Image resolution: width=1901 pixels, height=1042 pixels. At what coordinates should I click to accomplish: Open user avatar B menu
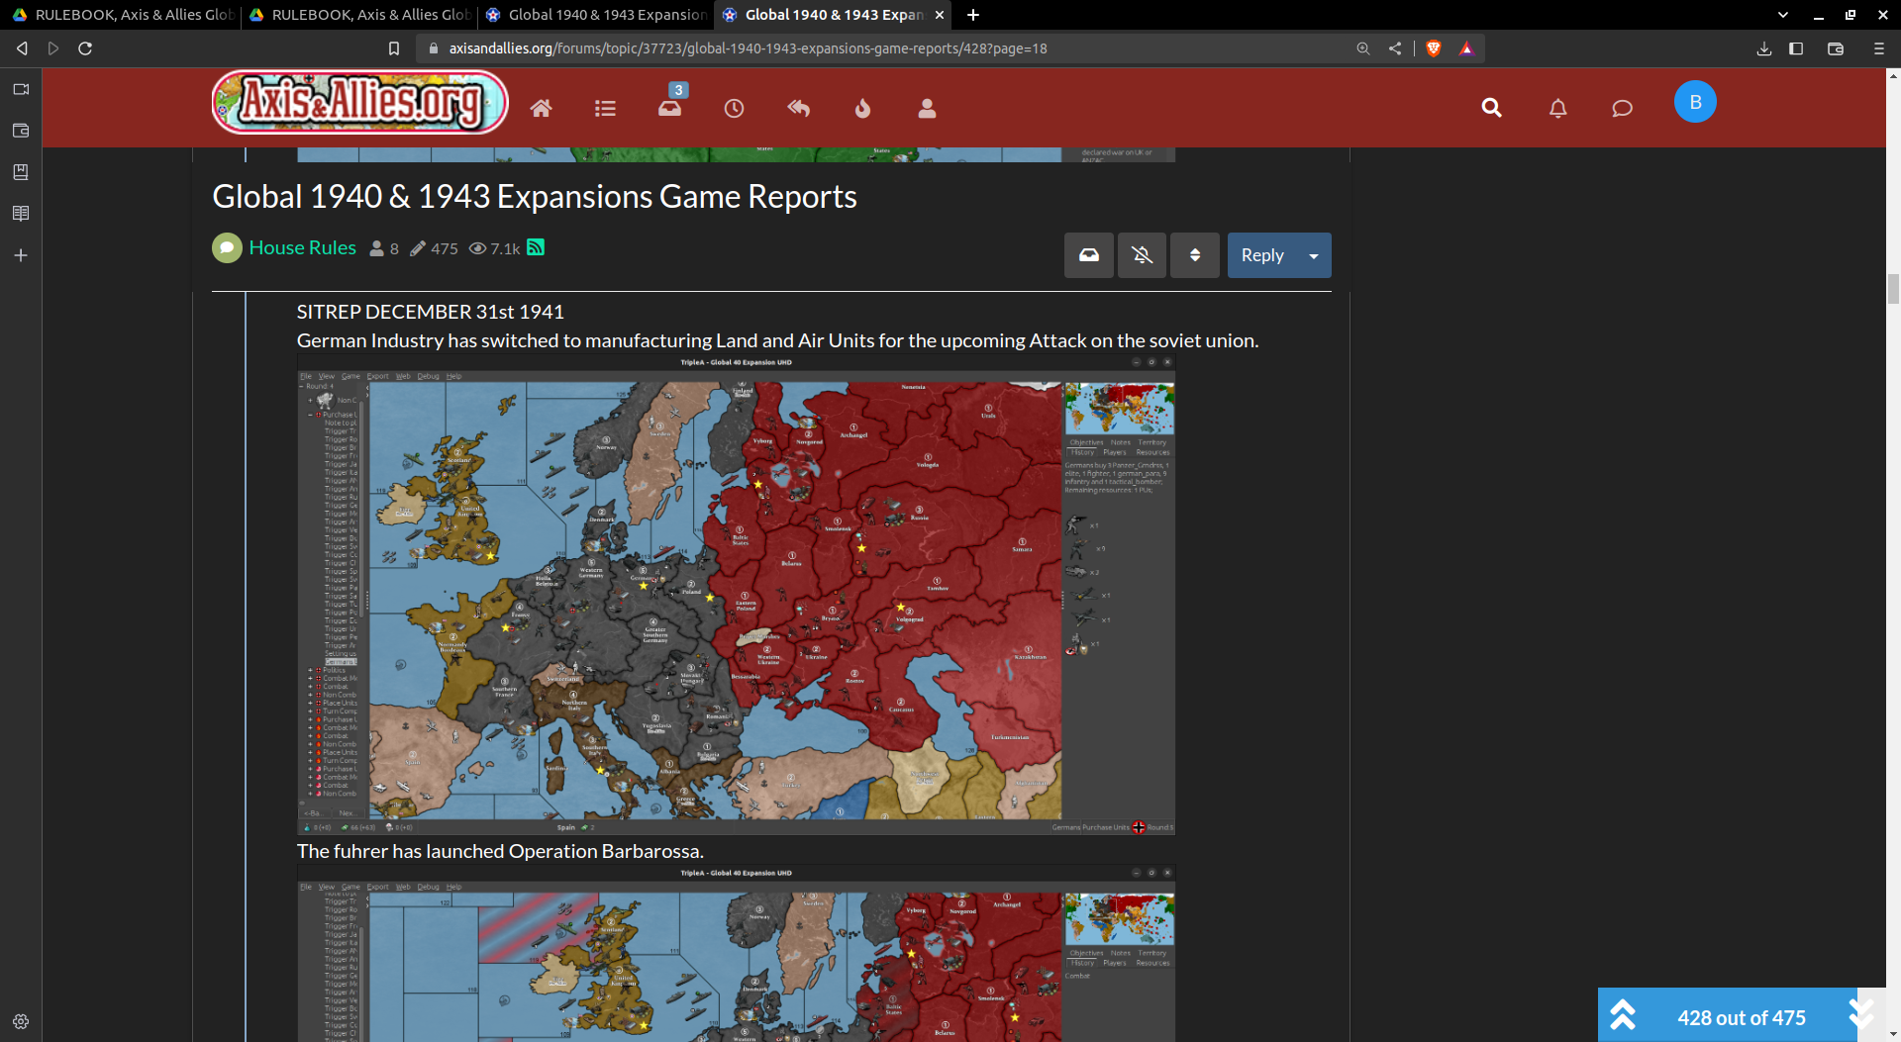click(1695, 102)
